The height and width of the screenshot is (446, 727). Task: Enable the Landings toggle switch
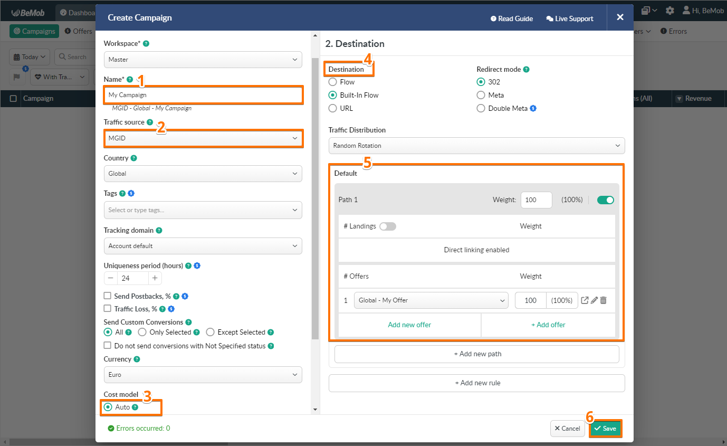tap(387, 226)
